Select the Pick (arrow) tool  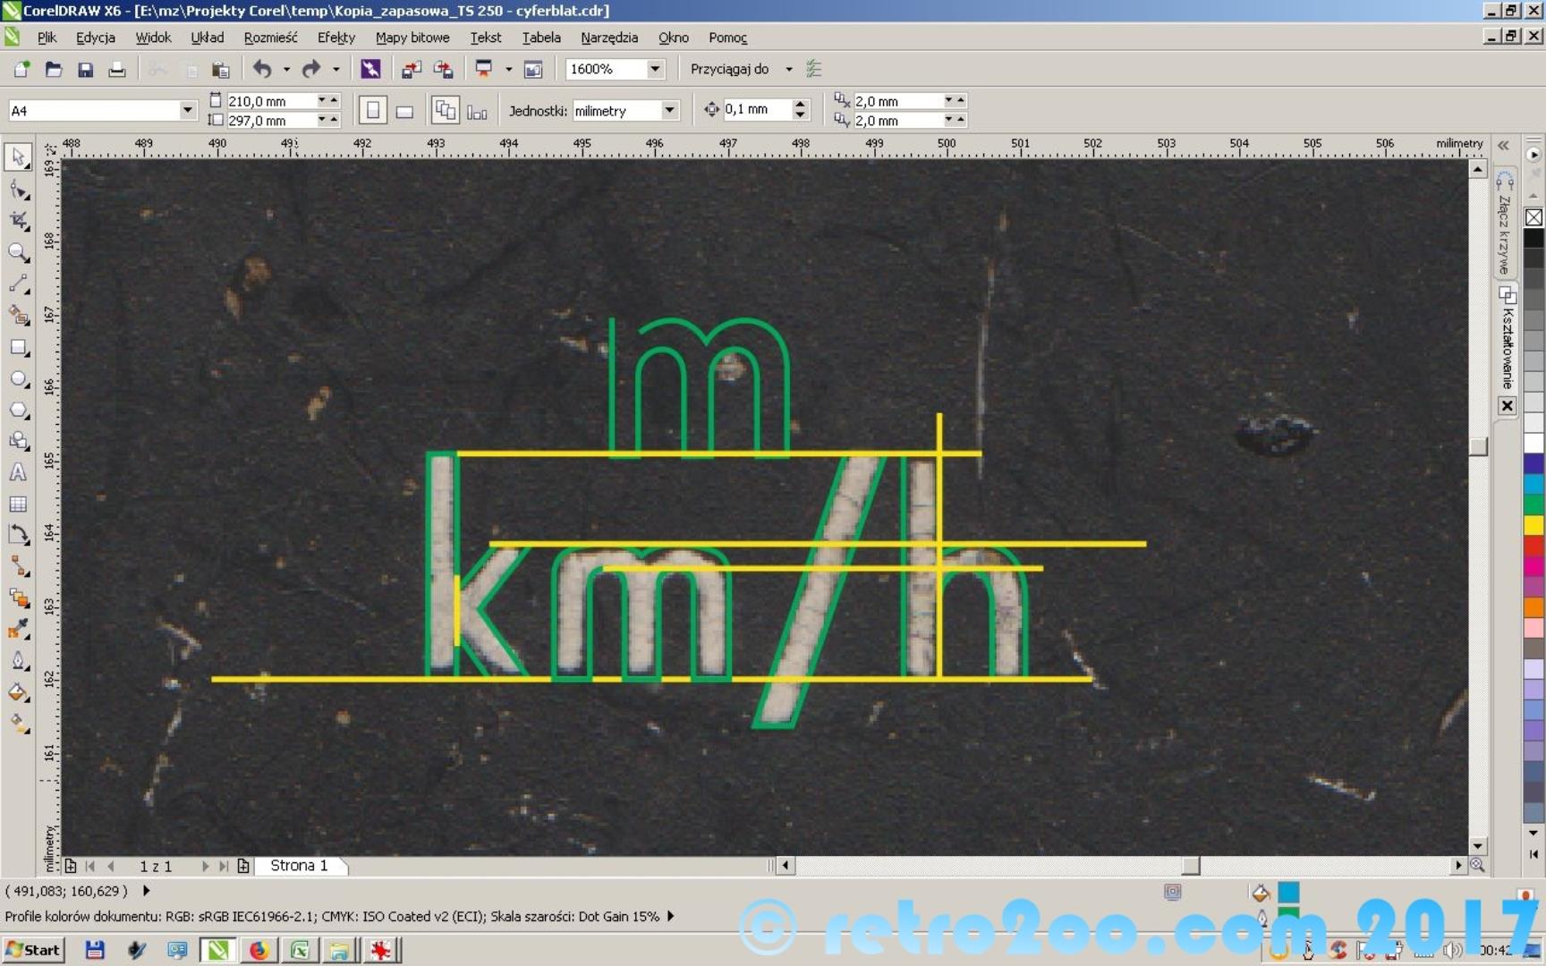tap(18, 157)
